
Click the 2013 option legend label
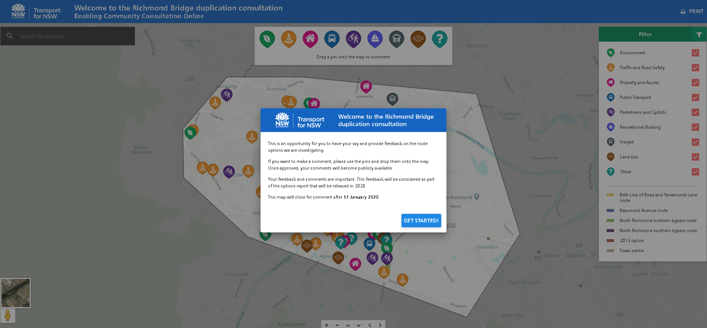632,241
